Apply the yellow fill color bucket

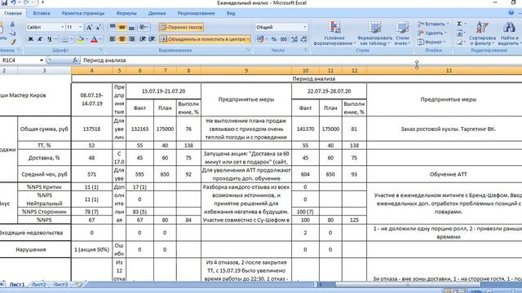(81, 39)
